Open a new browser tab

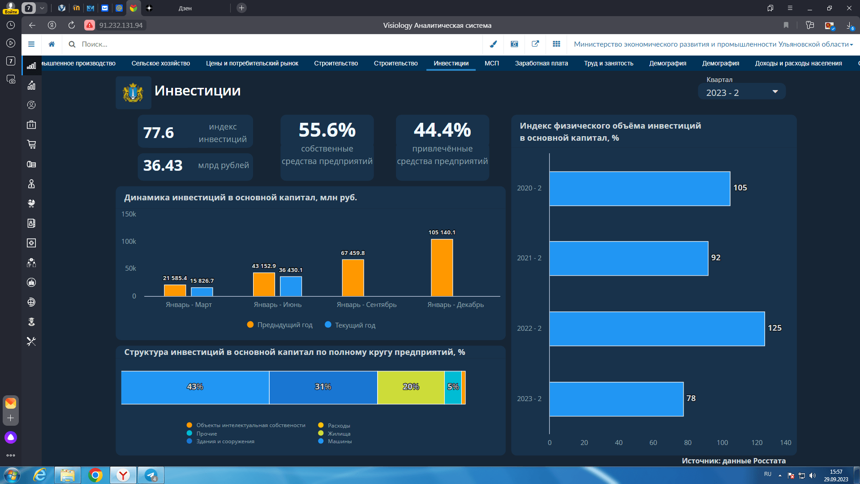241,8
